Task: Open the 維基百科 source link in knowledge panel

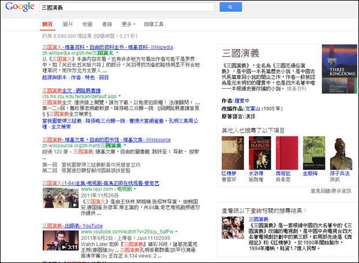Action: tap(296, 88)
